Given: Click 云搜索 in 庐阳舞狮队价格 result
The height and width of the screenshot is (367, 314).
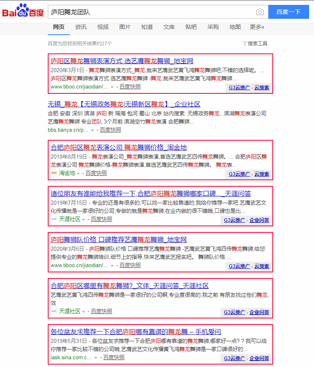Looking at the screenshot, I should tap(262, 266).
